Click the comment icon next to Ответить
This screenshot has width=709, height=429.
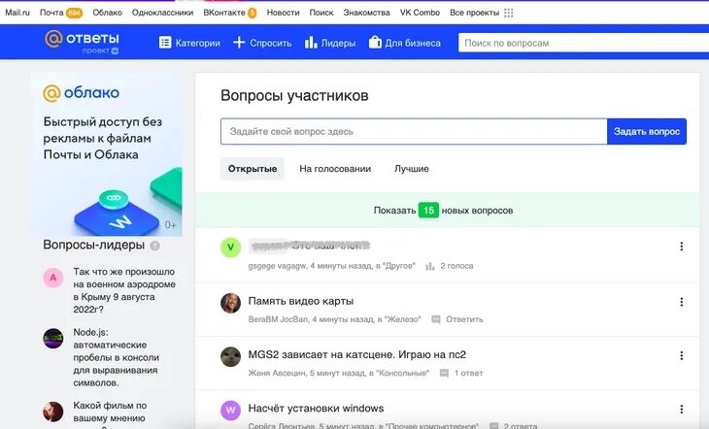pyautogui.click(x=436, y=319)
